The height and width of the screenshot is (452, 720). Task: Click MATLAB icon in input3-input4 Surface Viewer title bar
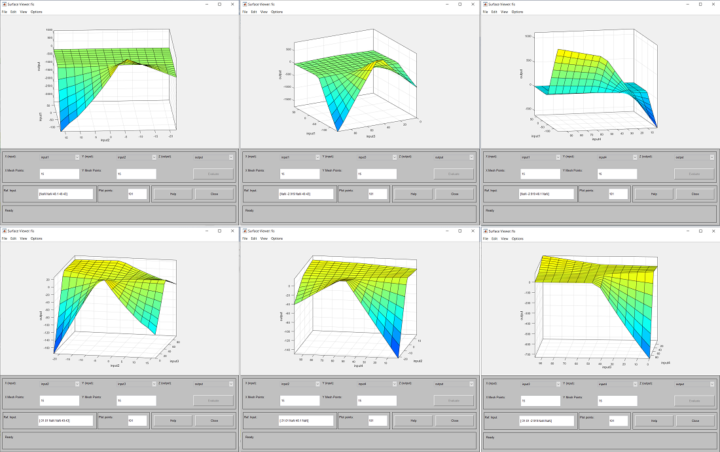tap(484, 231)
